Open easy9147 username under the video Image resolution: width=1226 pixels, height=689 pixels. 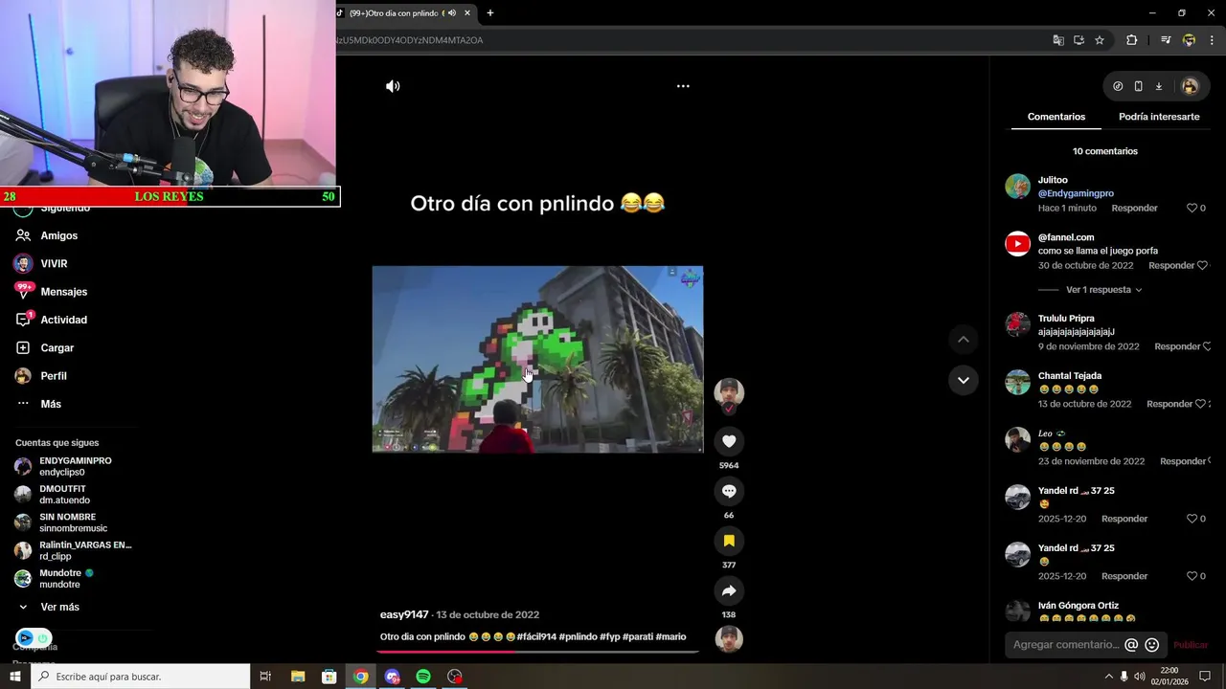405,614
